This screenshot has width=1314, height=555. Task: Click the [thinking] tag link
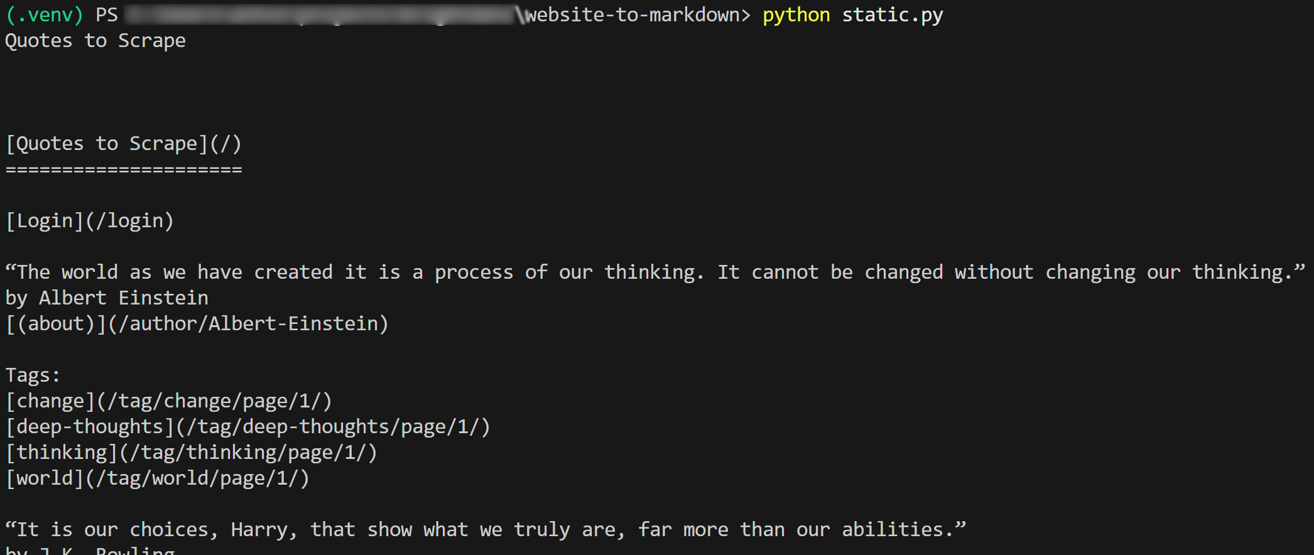(191, 453)
